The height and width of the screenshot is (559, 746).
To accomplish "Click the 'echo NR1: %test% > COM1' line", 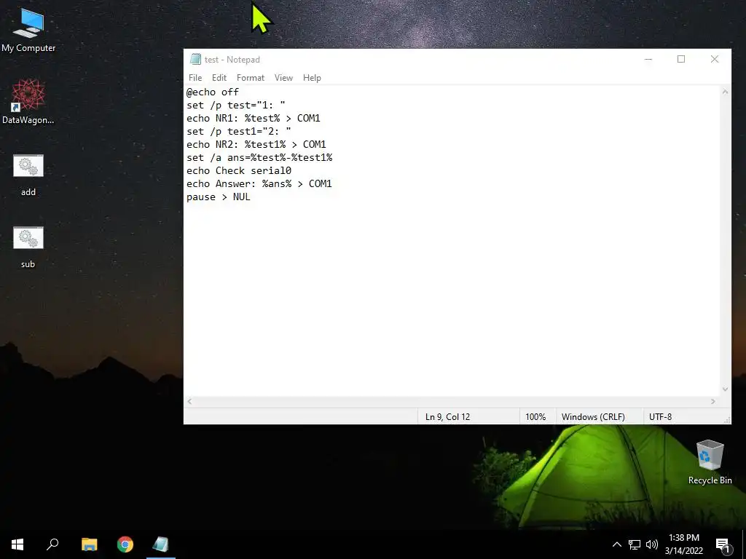I will [253, 118].
